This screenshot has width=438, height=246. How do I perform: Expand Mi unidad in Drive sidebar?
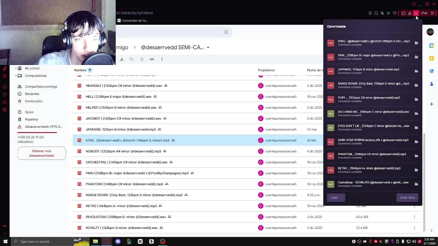click(x=16, y=68)
